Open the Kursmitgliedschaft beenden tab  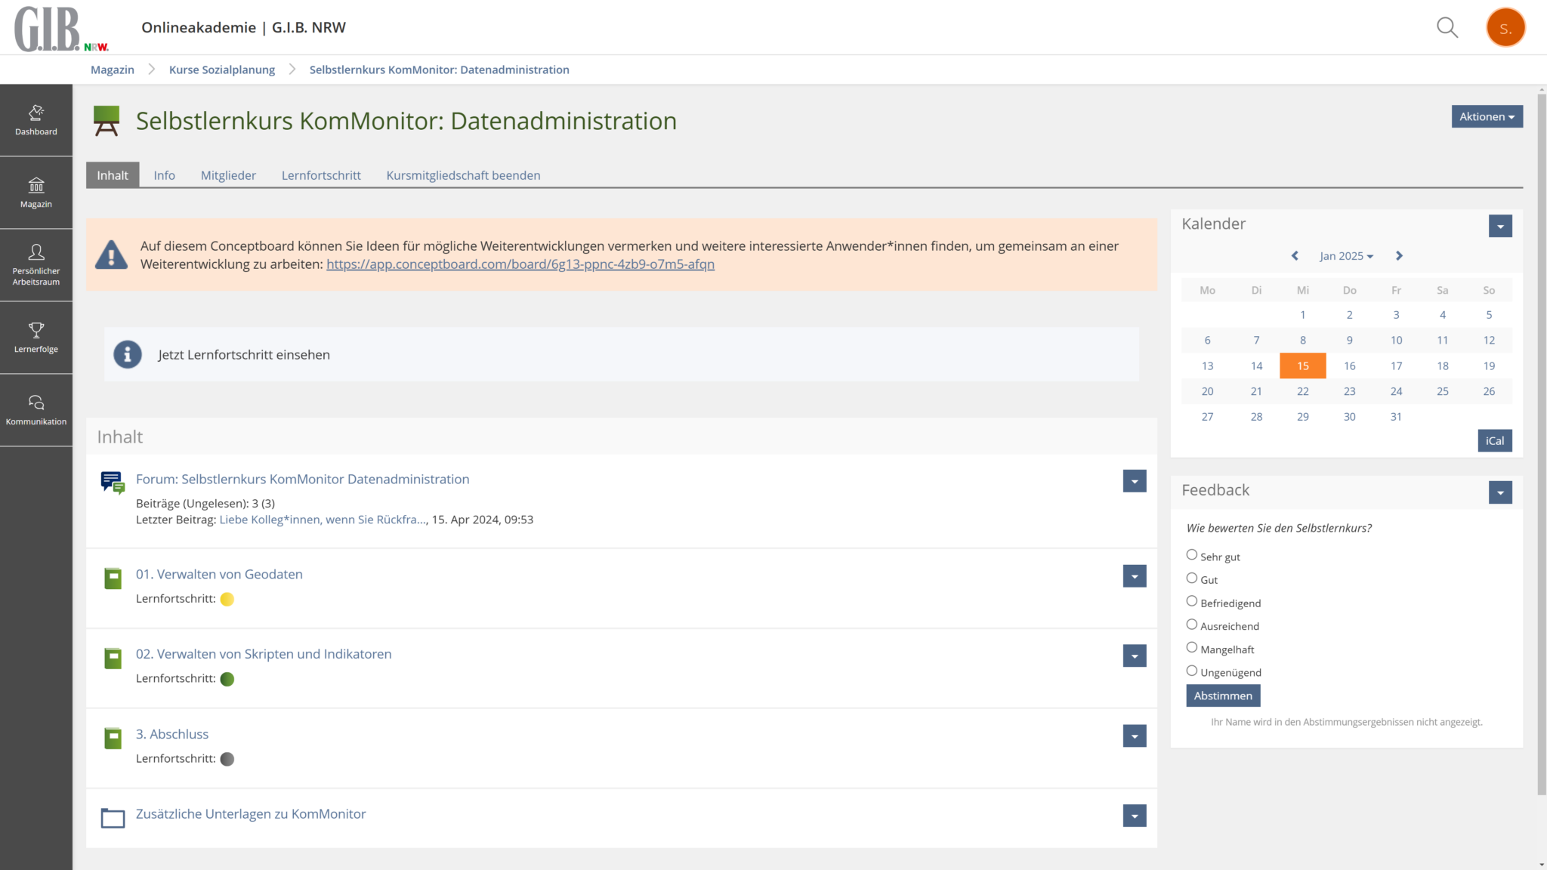pos(463,175)
